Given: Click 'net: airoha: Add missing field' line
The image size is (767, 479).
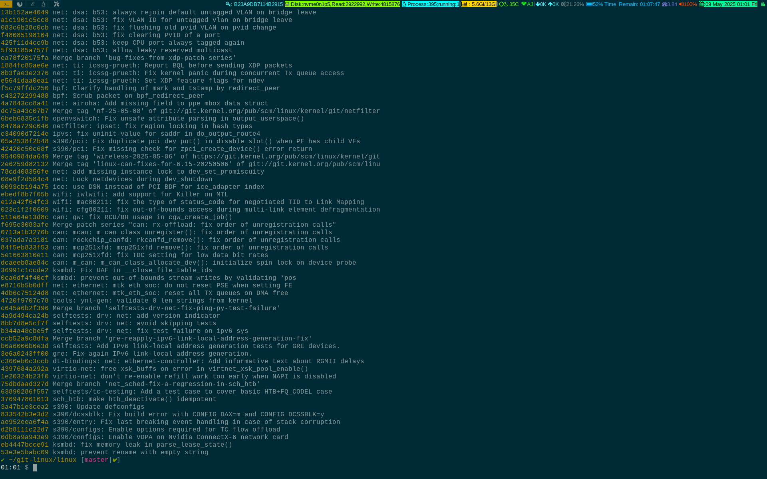Looking at the screenshot, I should (134, 103).
